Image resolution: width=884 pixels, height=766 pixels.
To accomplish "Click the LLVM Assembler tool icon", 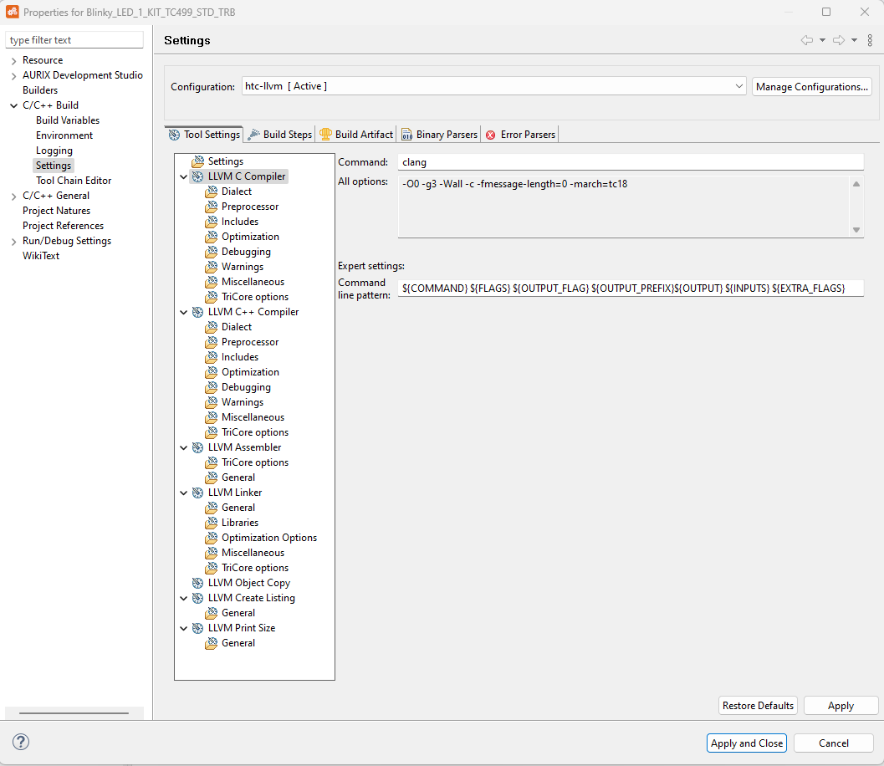I will coord(197,447).
